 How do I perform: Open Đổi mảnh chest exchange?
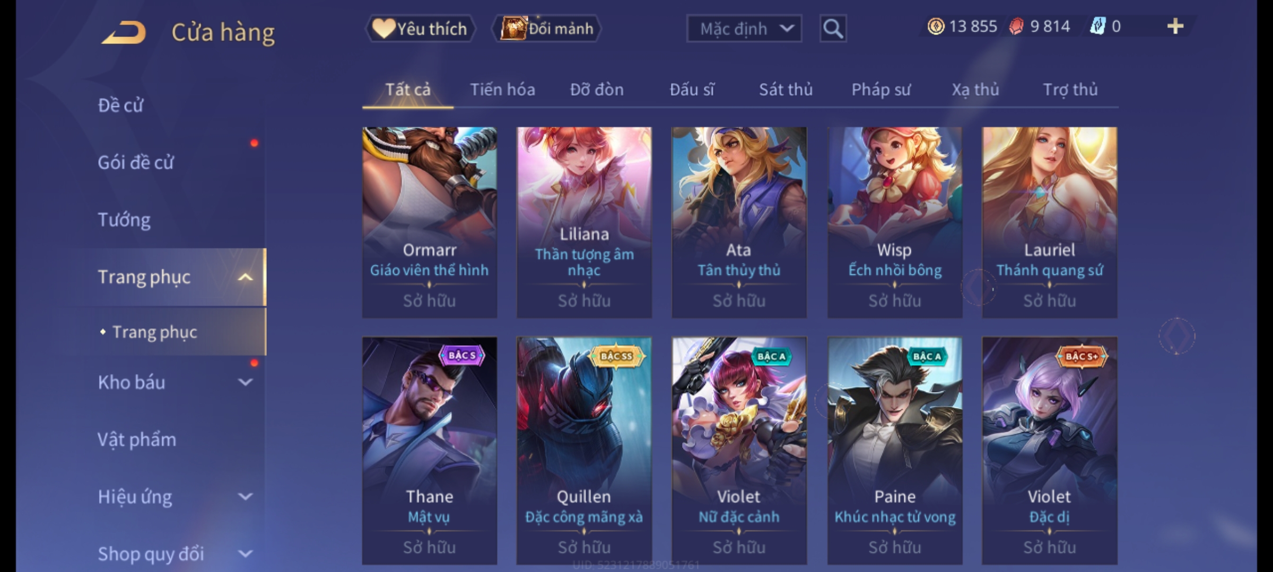pyautogui.click(x=547, y=29)
